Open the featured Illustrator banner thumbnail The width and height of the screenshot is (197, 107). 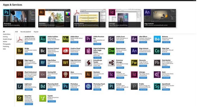click(54, 18)
